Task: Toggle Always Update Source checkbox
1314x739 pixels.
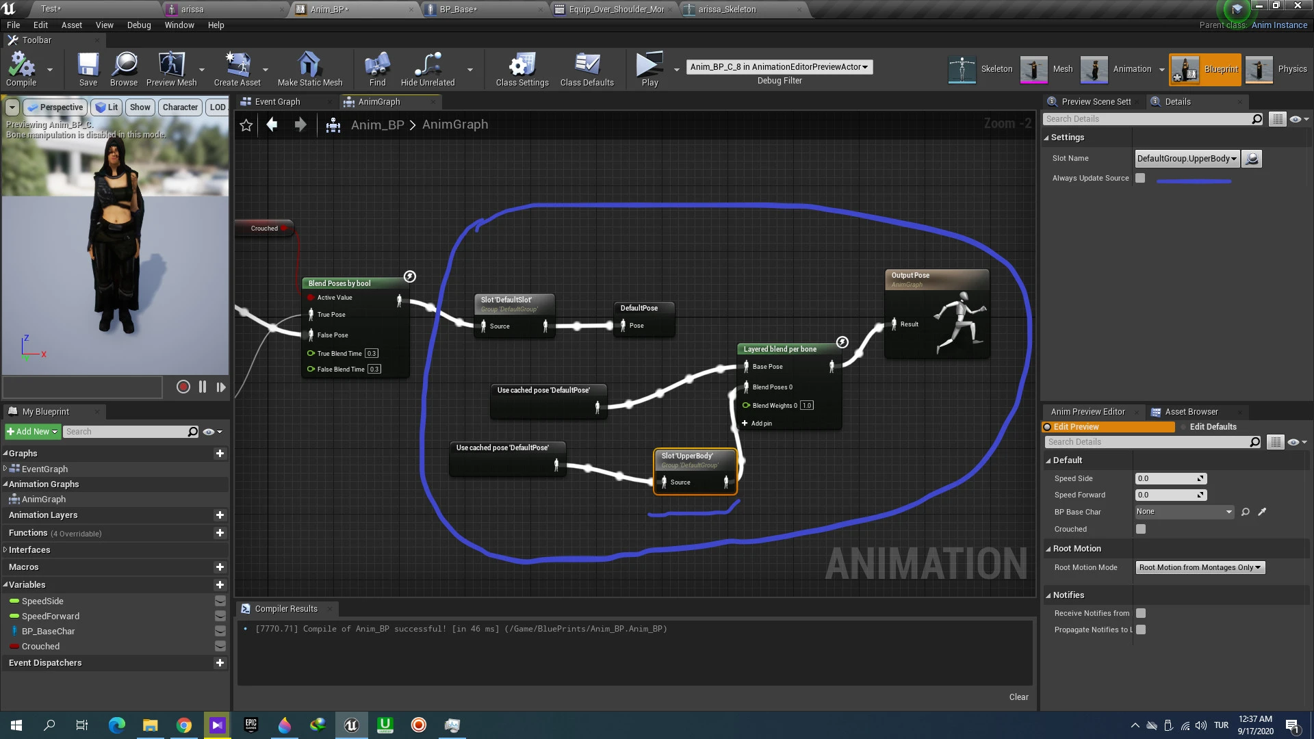Action: (1140, 178)
